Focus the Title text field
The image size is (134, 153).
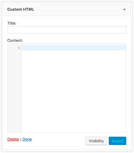coord(67,30)
